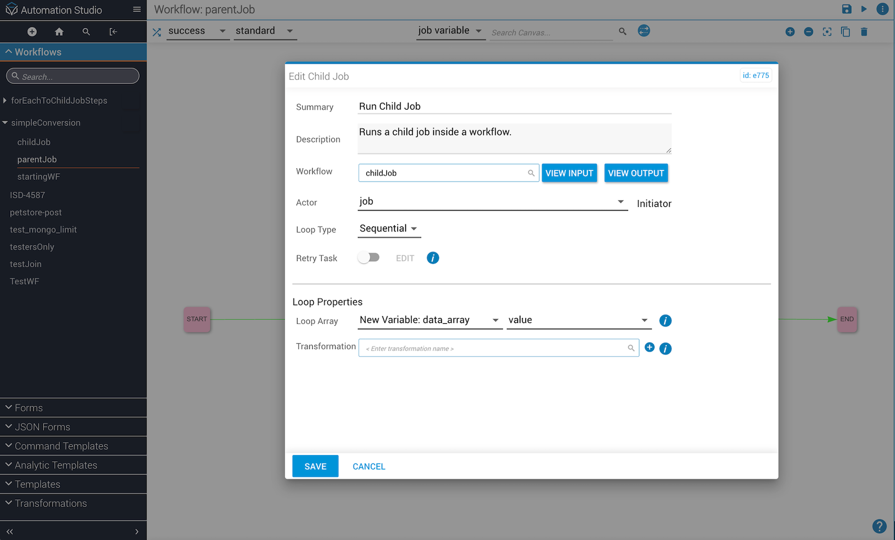The width and height of the screenshot is (895, 540).
Task: Click the save workflow disk icon
Action: click(x=846, y=9)
